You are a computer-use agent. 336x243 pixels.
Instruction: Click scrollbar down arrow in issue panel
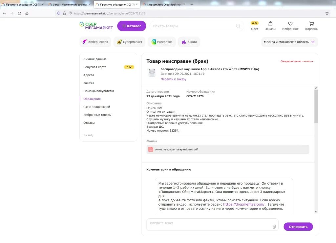[316, 212]
